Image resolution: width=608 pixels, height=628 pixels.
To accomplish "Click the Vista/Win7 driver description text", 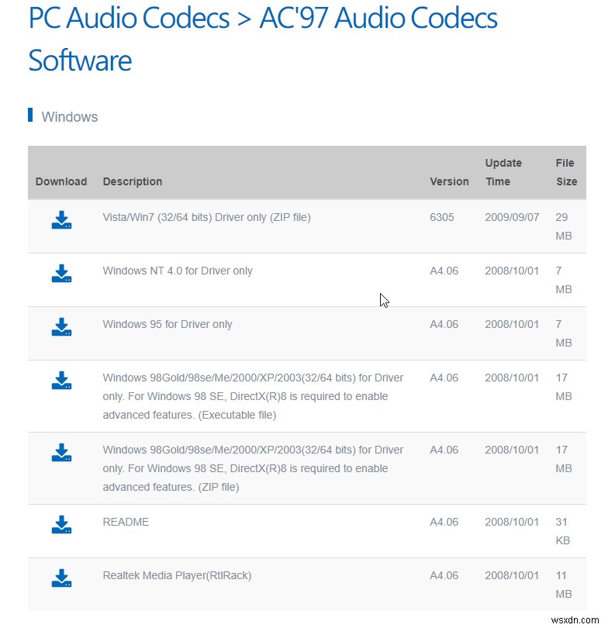I will pyautogui.click(x=206, y=217).
